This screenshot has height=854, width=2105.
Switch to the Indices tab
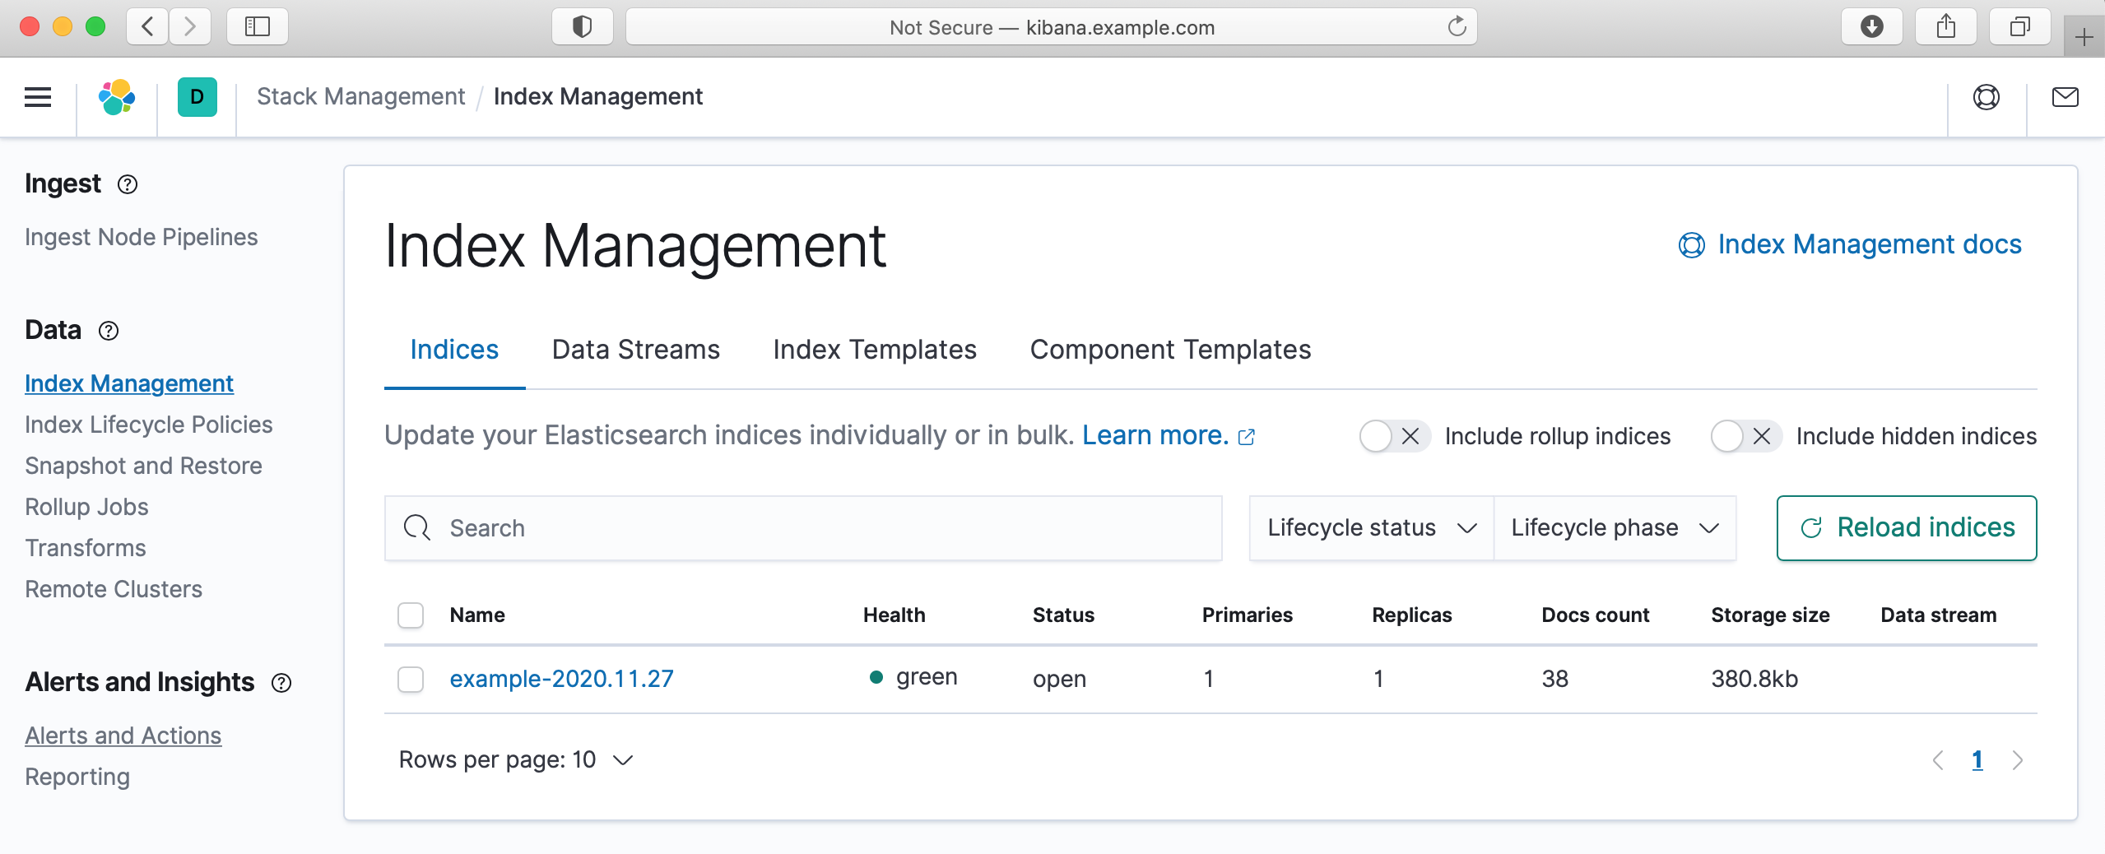(x=454, y=350)
